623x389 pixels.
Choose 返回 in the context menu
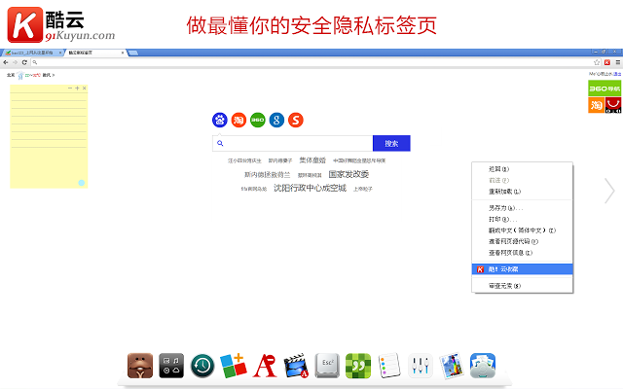pos(522,169)
